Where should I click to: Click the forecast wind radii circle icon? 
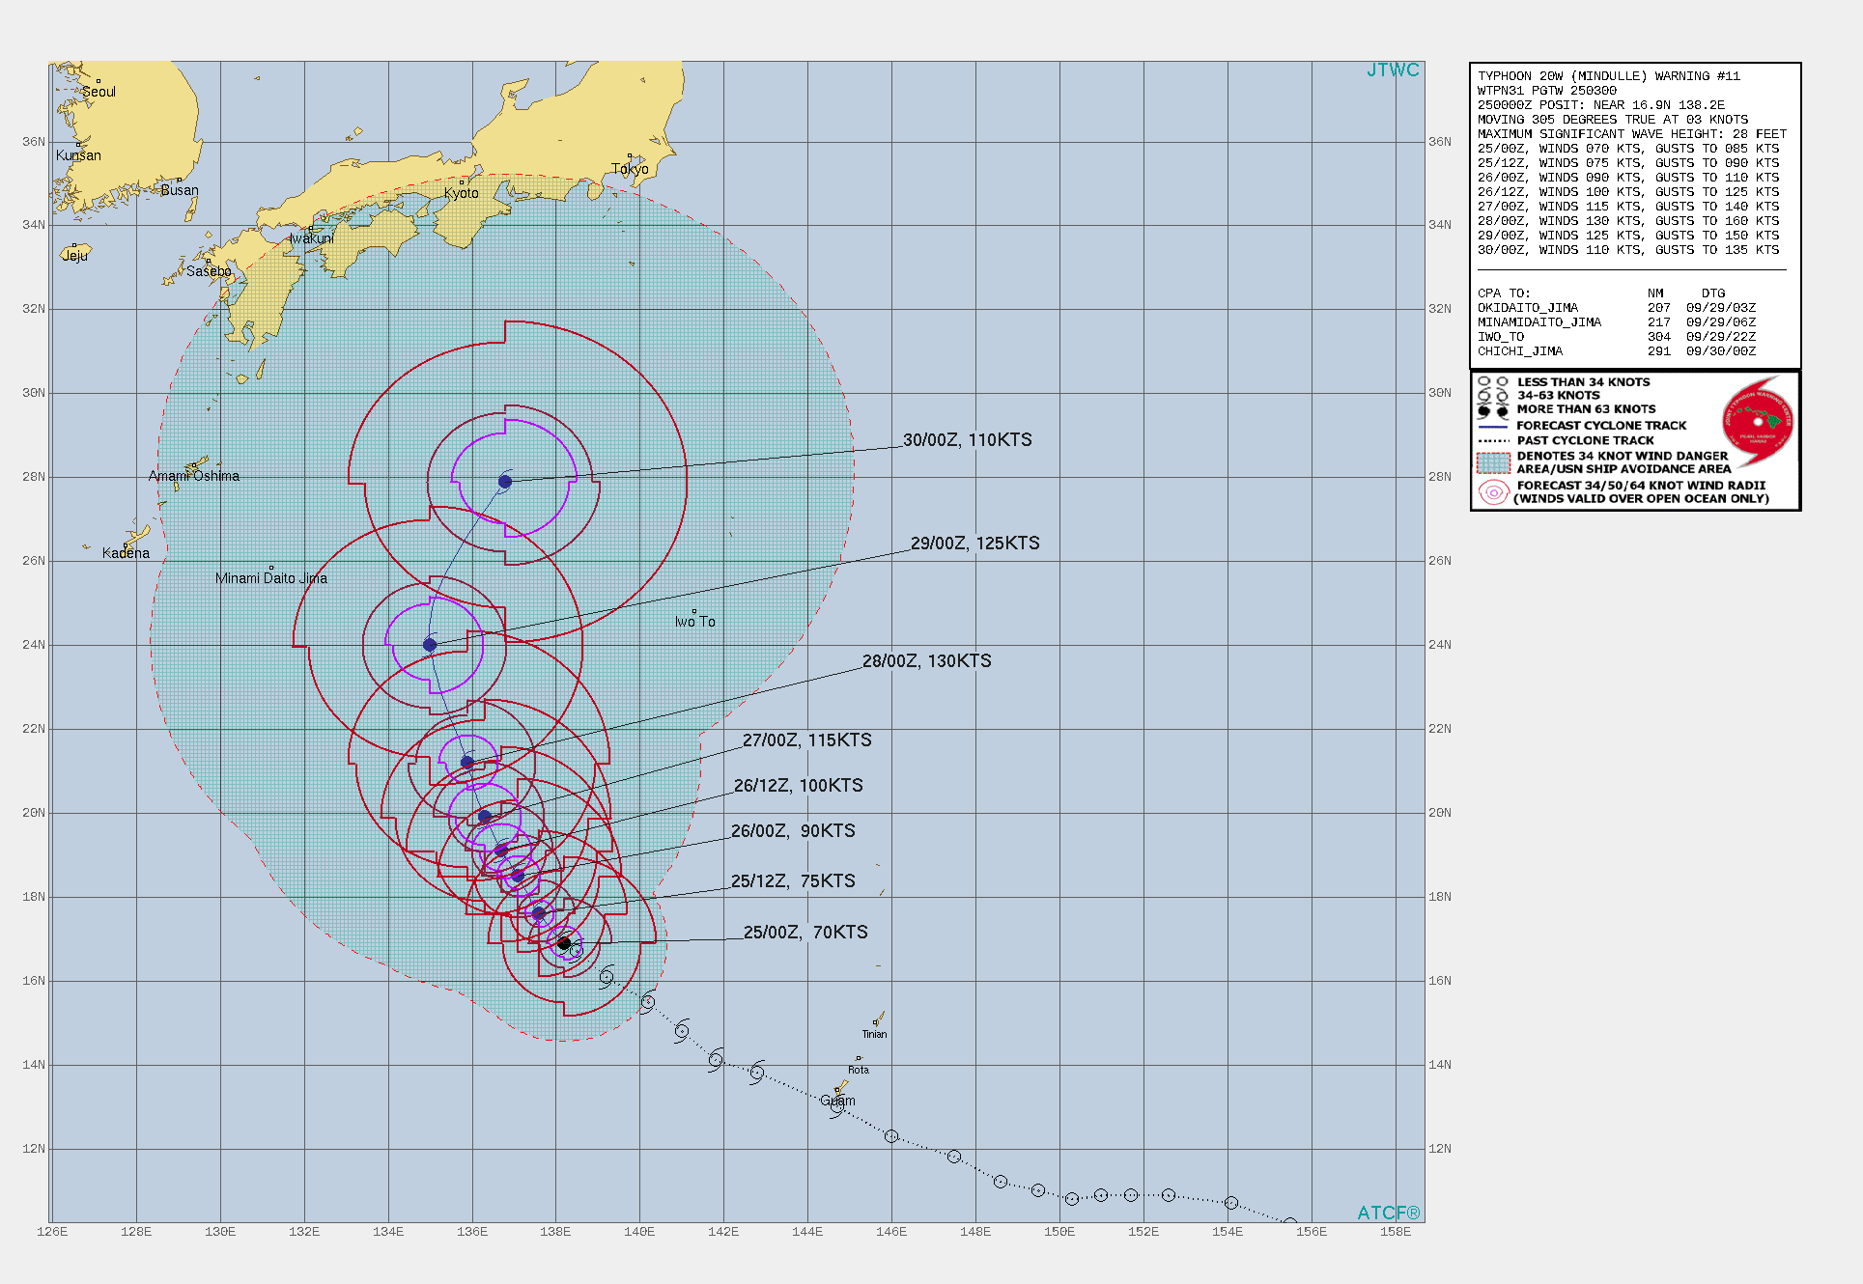[1493, 492]
